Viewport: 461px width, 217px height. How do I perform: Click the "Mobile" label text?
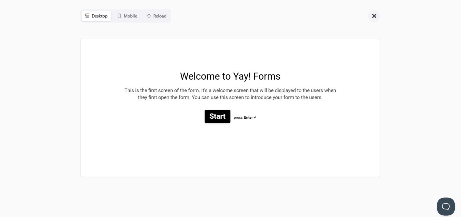[x=131, y=16]
